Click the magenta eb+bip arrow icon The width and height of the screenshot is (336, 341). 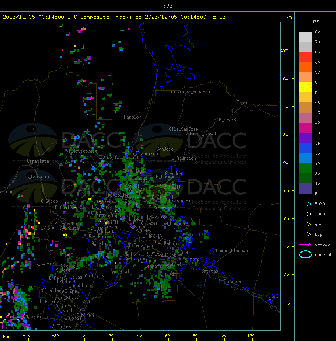coord(305,245)
